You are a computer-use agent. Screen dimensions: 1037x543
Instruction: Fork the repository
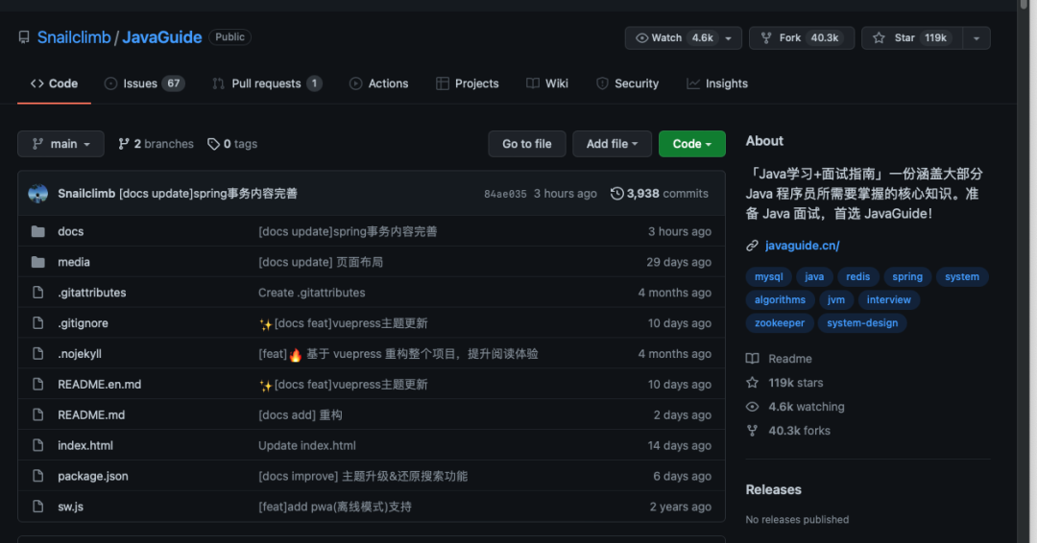pos(802,38)
